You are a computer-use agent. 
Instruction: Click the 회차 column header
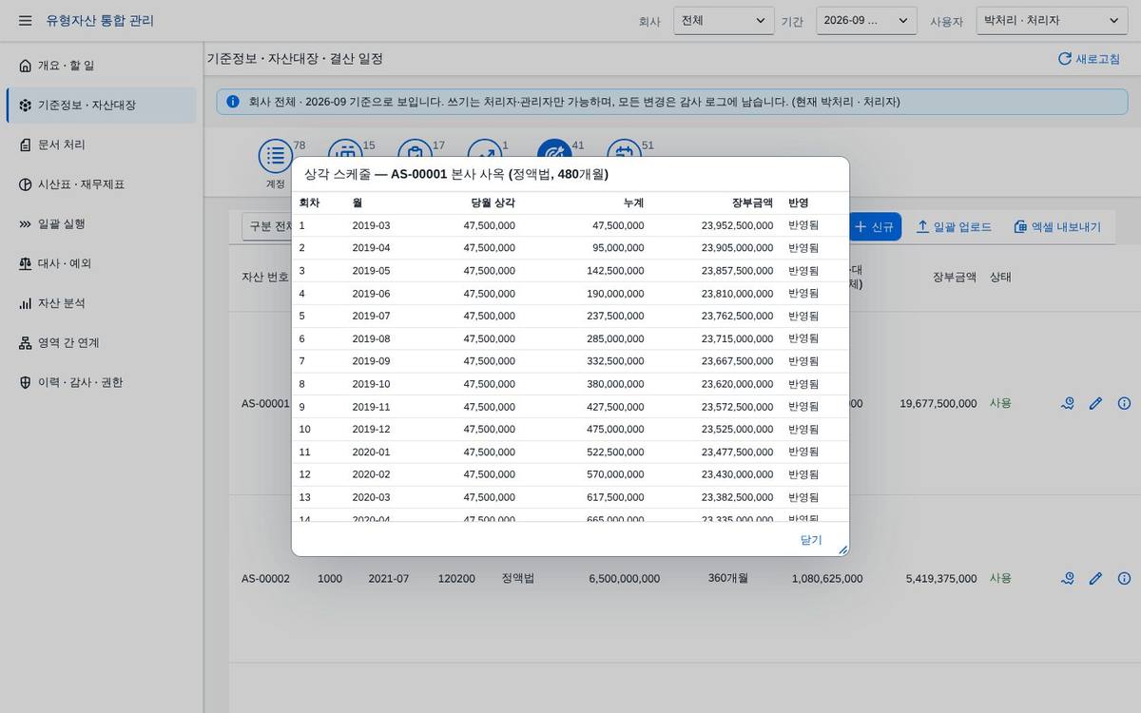pyautogui.click(x=309, y=202)
